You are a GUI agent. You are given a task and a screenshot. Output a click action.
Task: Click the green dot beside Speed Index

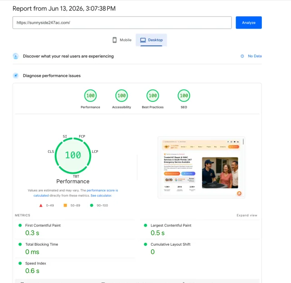20,263
